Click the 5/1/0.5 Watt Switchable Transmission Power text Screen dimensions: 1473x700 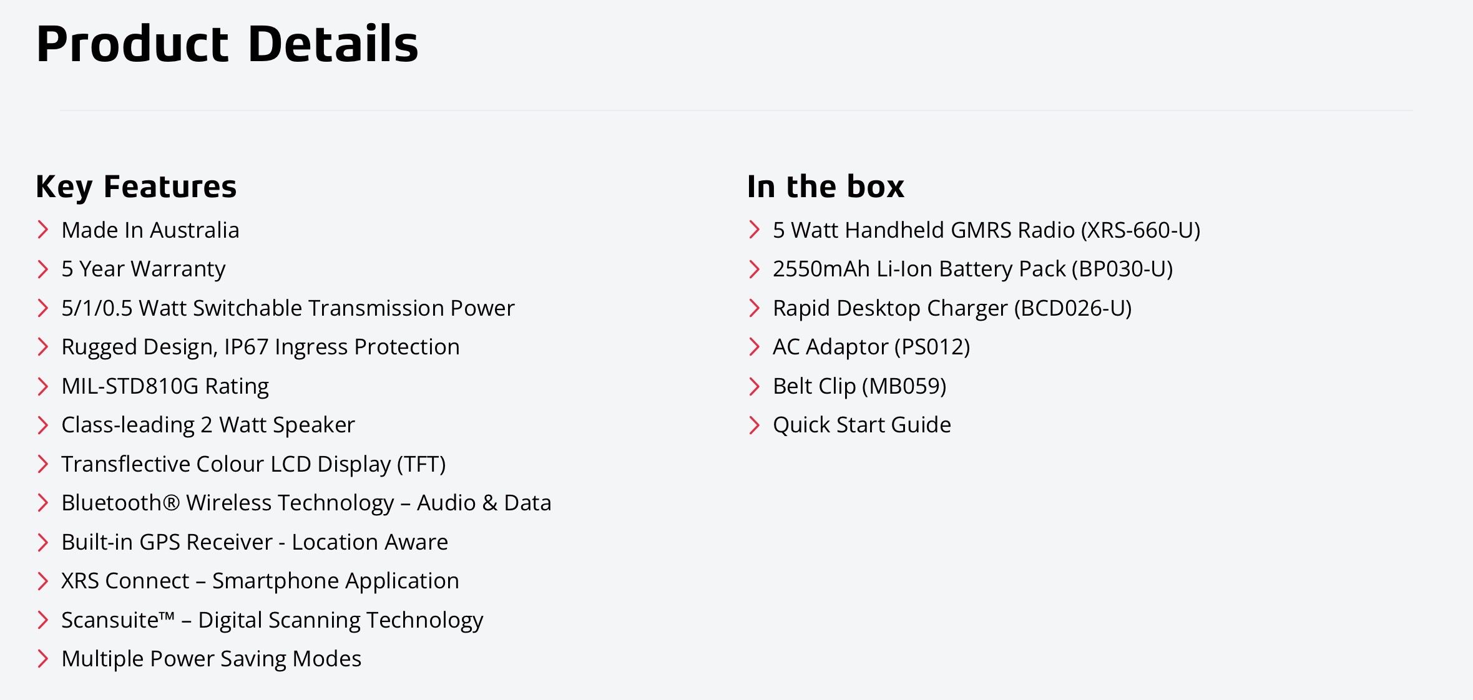(x=288, y=308)
